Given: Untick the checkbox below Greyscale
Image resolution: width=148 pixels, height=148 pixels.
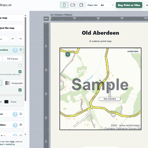Looking at the screenshot, I should tap(20, 90).
